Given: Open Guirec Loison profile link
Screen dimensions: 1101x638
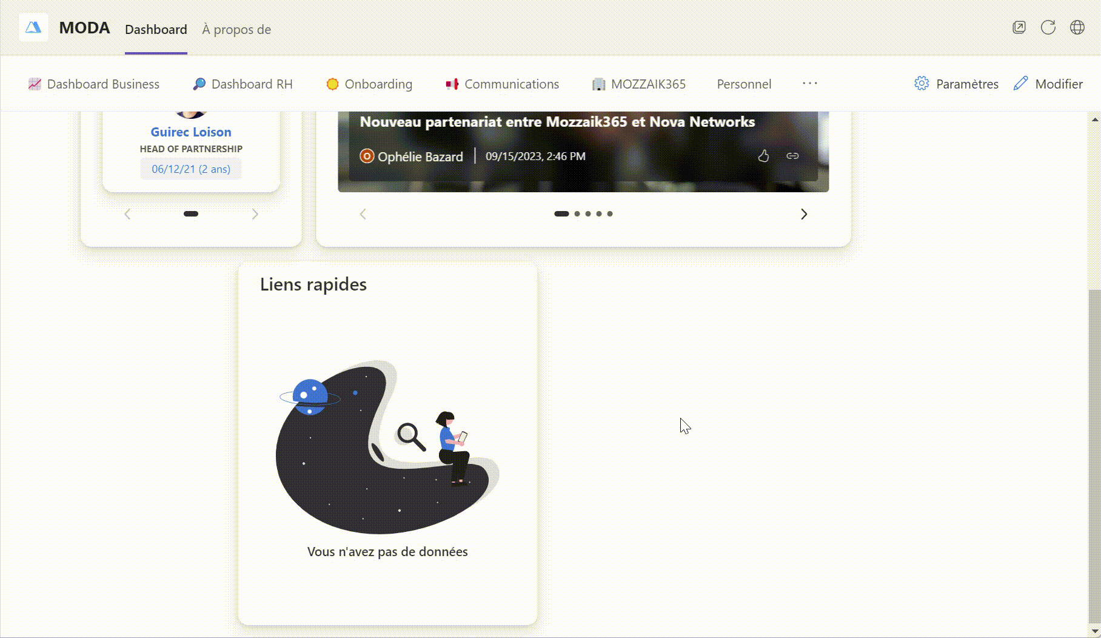Looking at the screenshot, I should pos(191,132).
